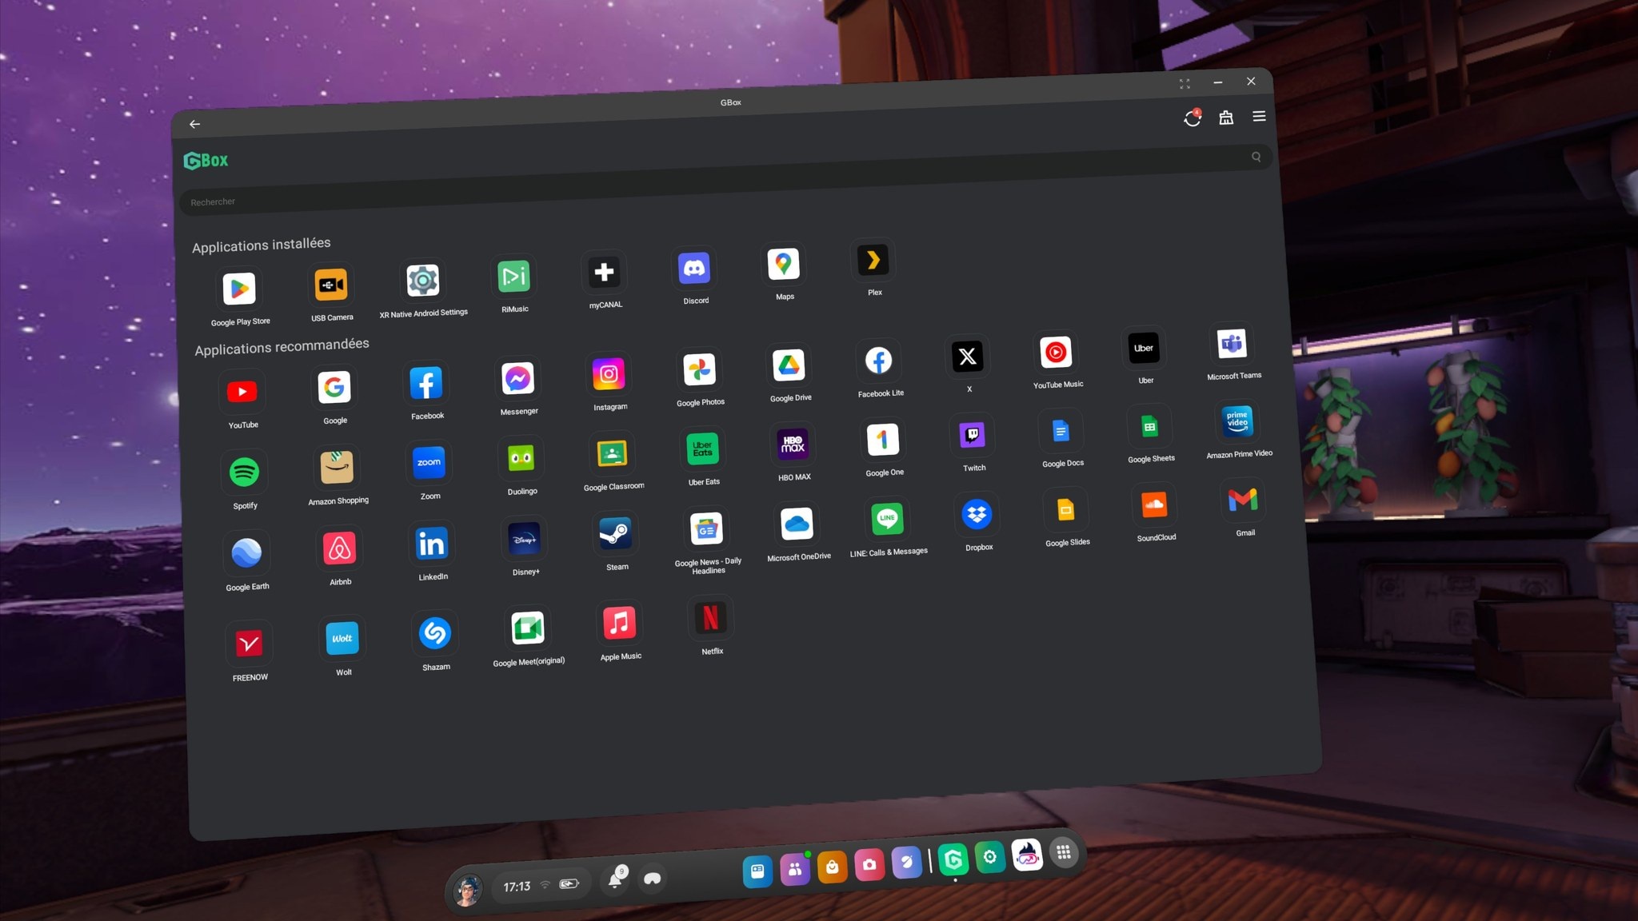
Task: Select Spotify
Action: [244, 472]
